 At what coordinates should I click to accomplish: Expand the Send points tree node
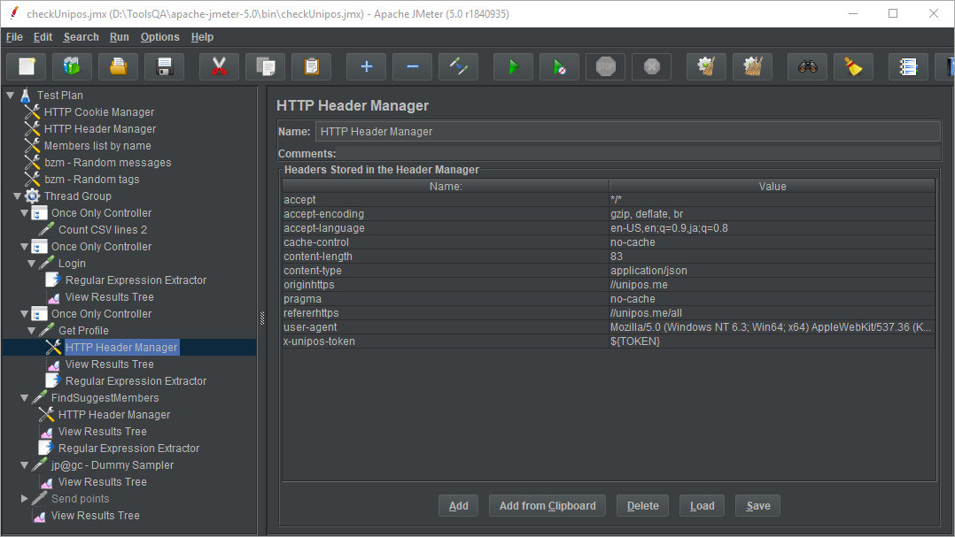[x=25, y=499]
